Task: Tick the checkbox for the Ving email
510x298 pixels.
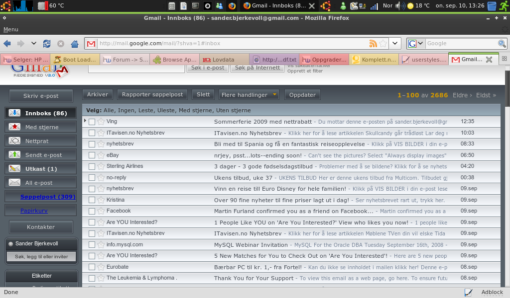Action: 92,122
